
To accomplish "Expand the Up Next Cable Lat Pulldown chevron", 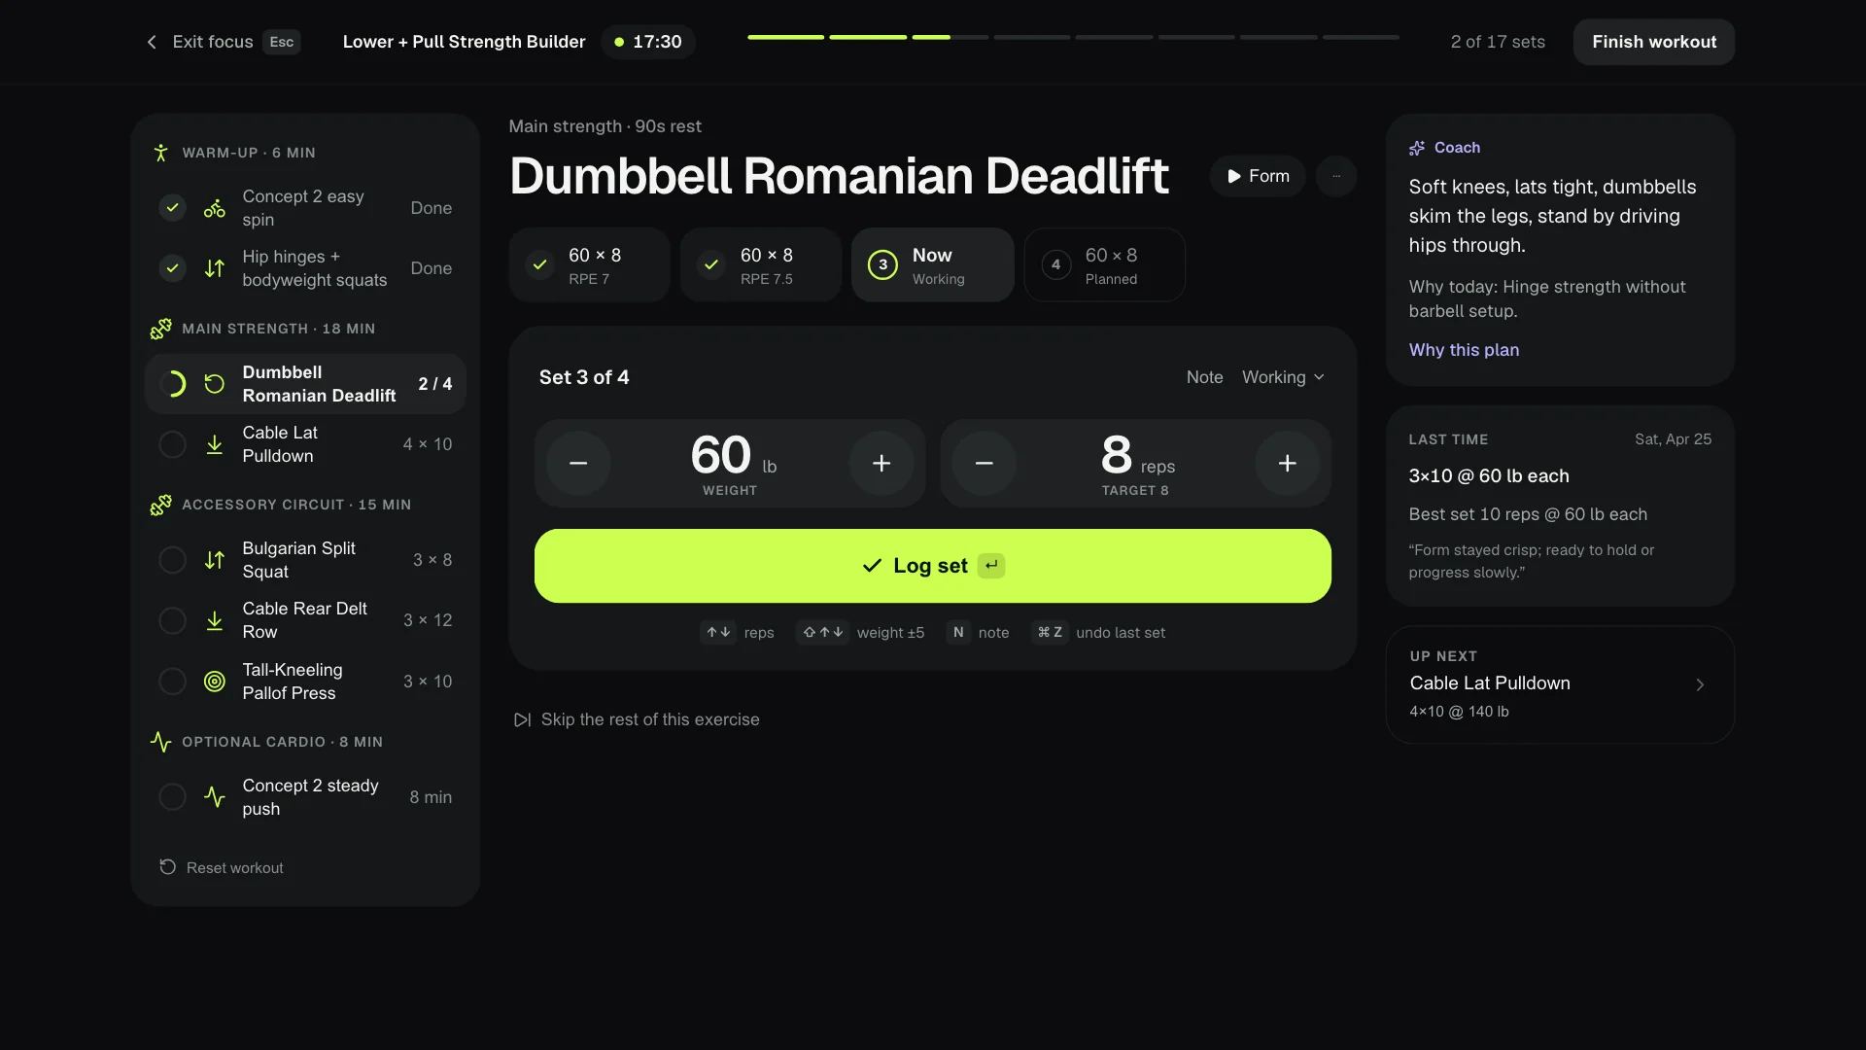I will click(x=1700, y=684).
